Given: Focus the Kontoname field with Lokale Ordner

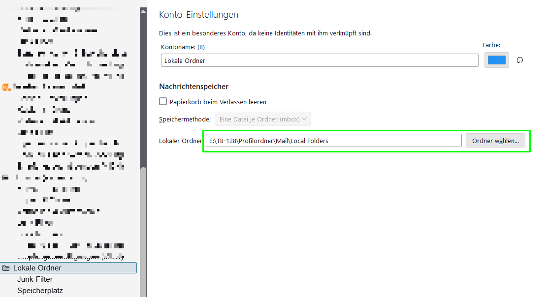Looking at the screenshot, I should coord(320,60).
